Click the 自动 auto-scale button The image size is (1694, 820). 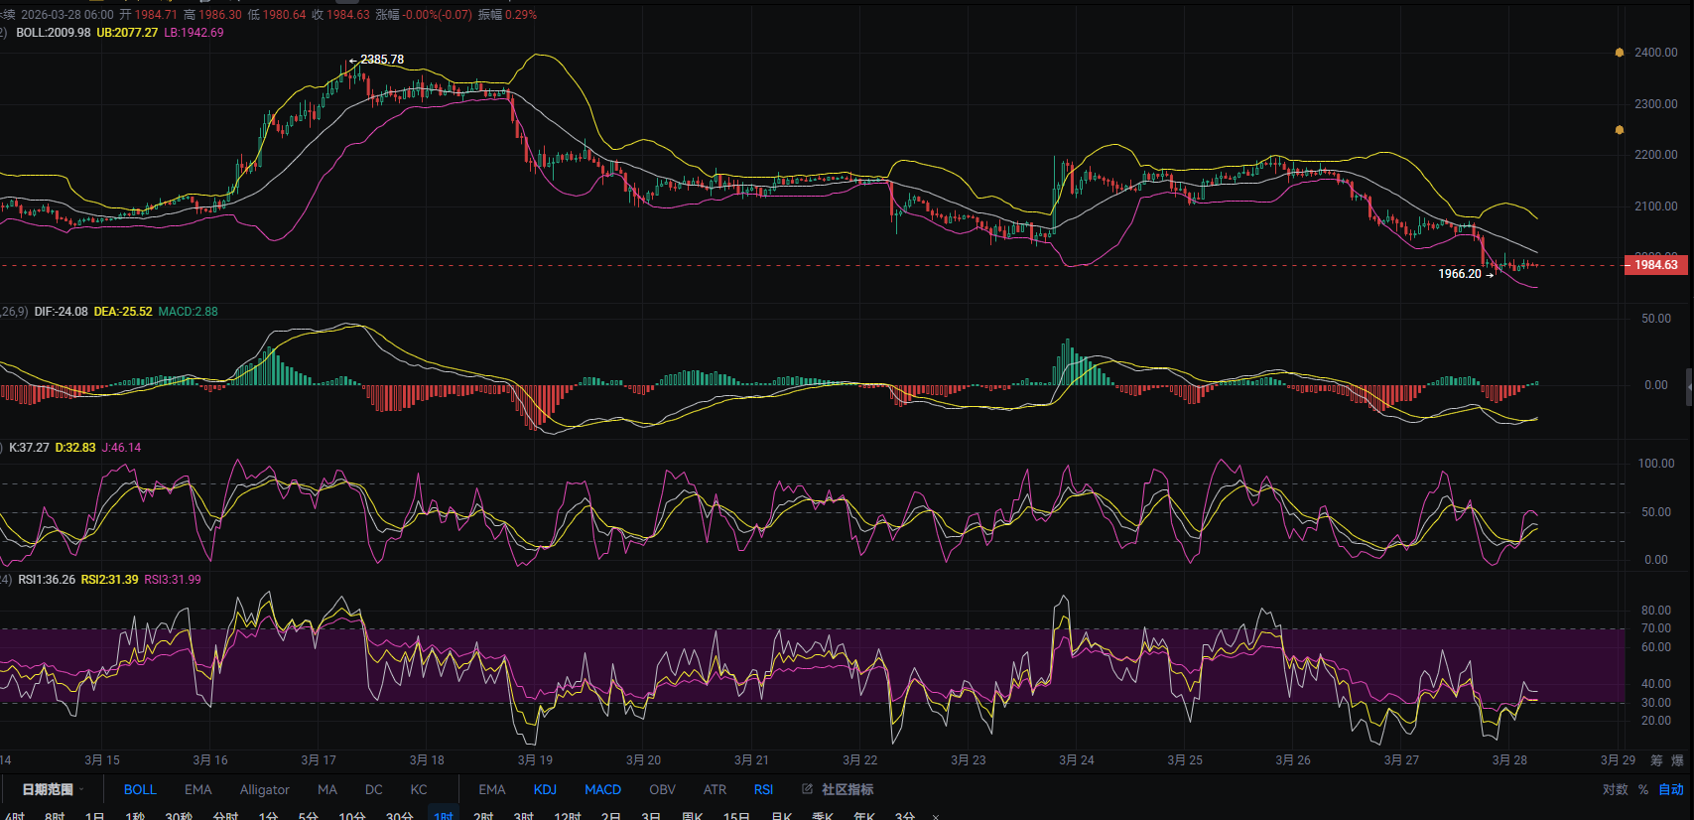1671,789
